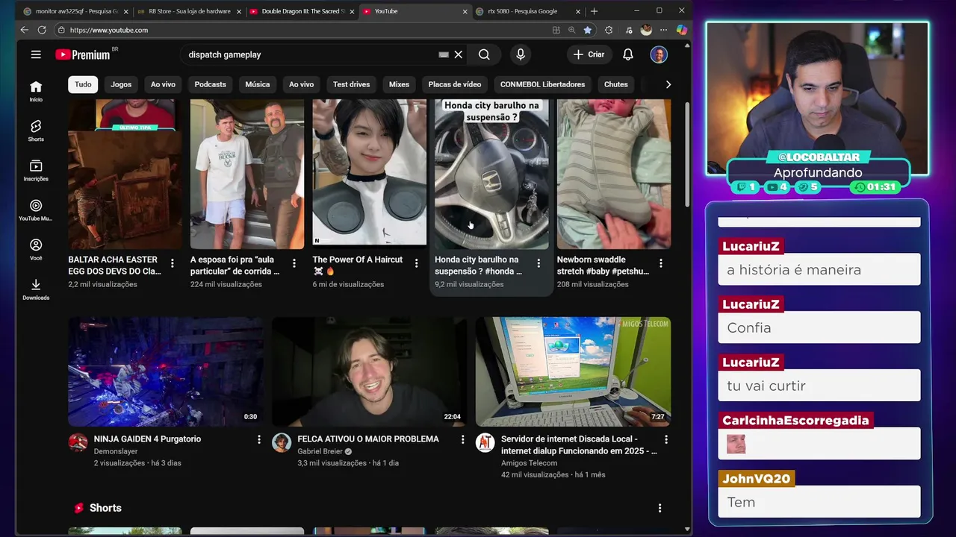
Task: Open the Copilot icon in browser toolbar
Action: (x=681, y=30)
